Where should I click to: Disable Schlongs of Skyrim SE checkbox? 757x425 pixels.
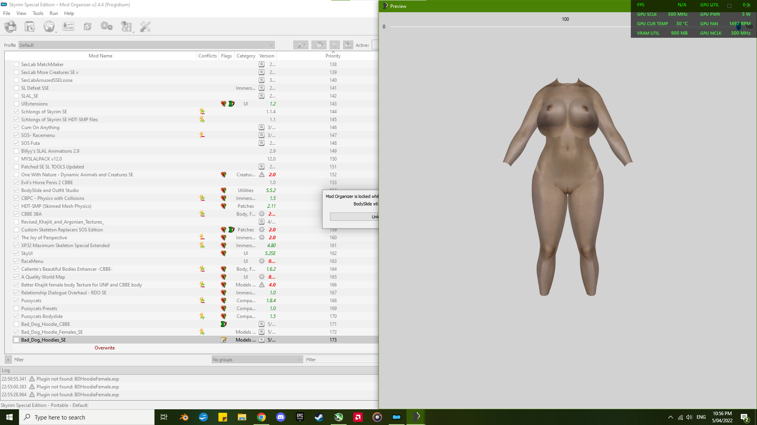click(x=17, y=112)
